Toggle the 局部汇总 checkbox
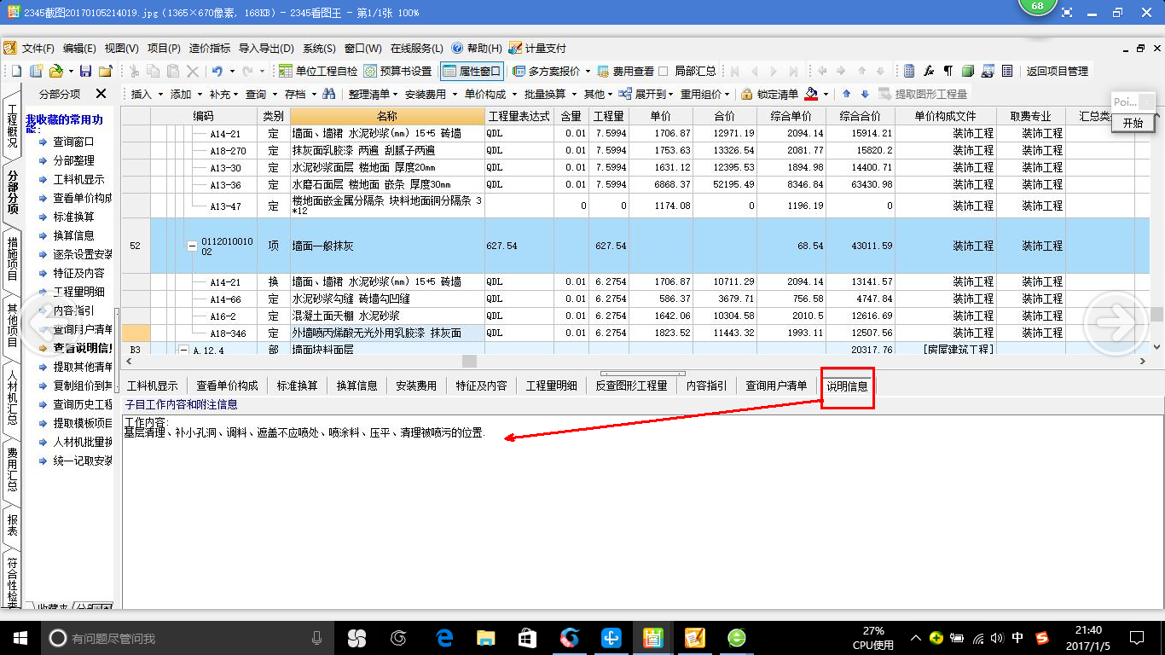This screenshot has width=1165, height=655. (x=664, y=72)
